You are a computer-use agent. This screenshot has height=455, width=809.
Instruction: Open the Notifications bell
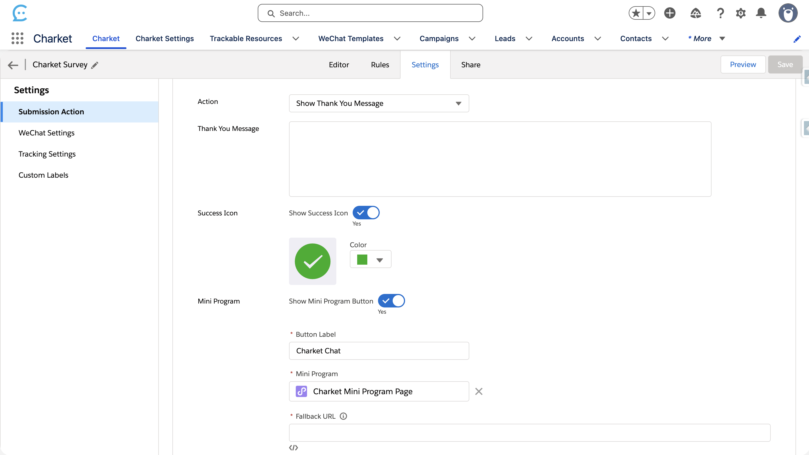(761, 13)
